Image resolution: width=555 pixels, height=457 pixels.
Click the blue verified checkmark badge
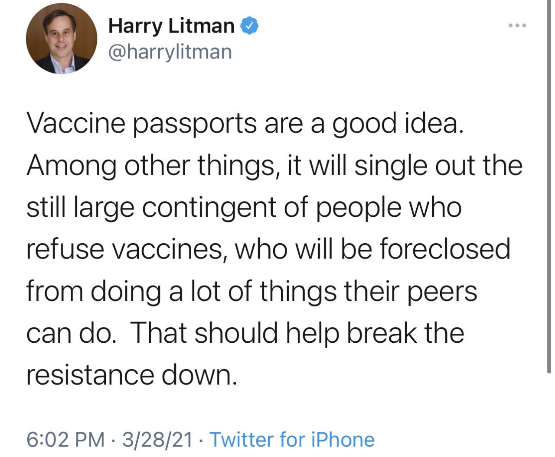pos(249,26)
